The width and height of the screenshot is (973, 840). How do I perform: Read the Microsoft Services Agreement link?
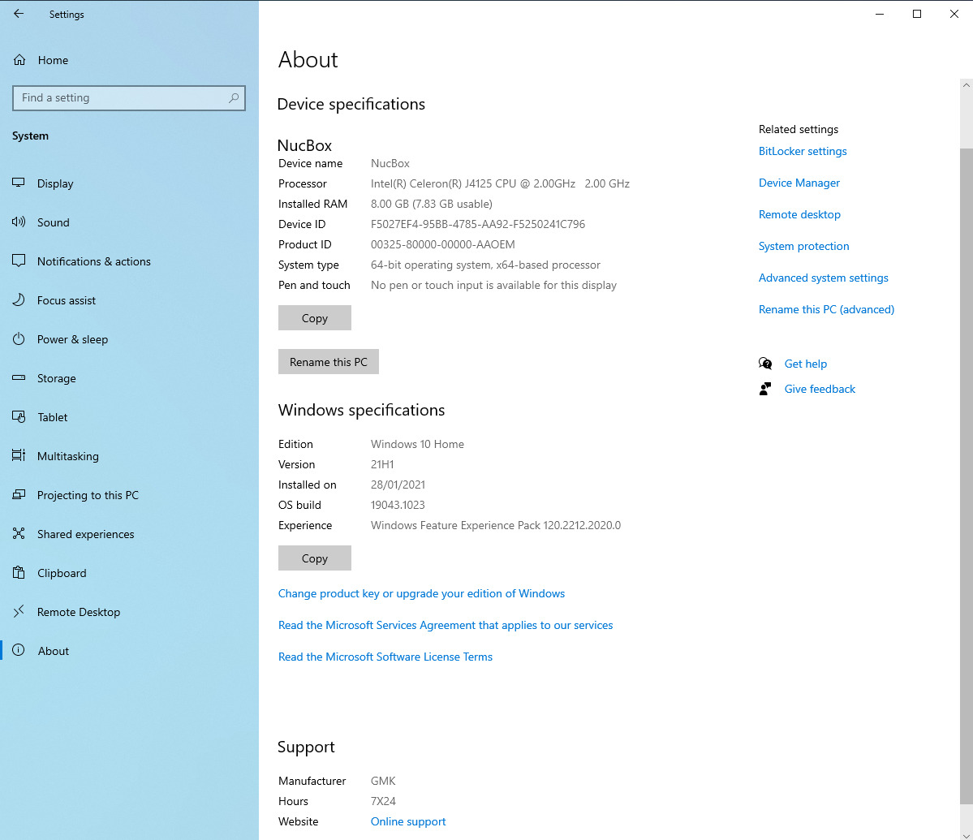tap(446, 626)
